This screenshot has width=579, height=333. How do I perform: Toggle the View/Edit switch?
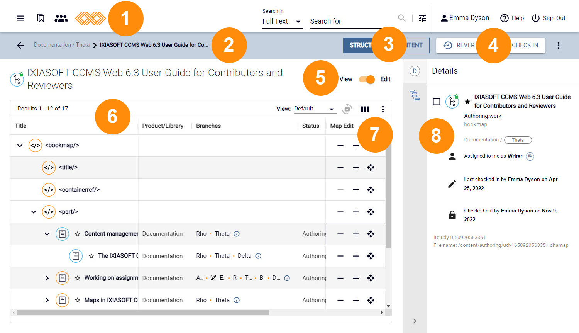coord(367,80)
